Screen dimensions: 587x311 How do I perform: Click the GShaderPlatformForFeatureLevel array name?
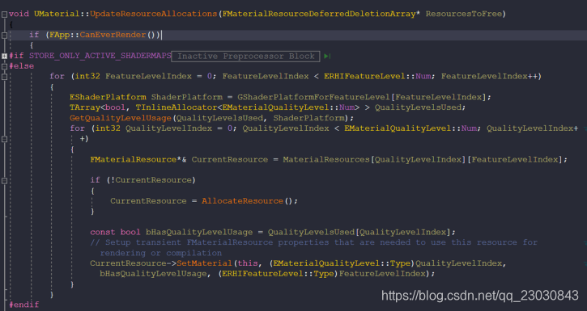click(313, 97)
